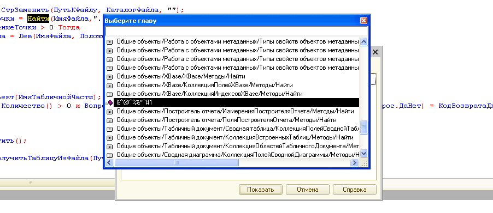Screen dimensions: 493x213
Task: Click the vertical scrollbar thumb
Action: click(364, 127)
